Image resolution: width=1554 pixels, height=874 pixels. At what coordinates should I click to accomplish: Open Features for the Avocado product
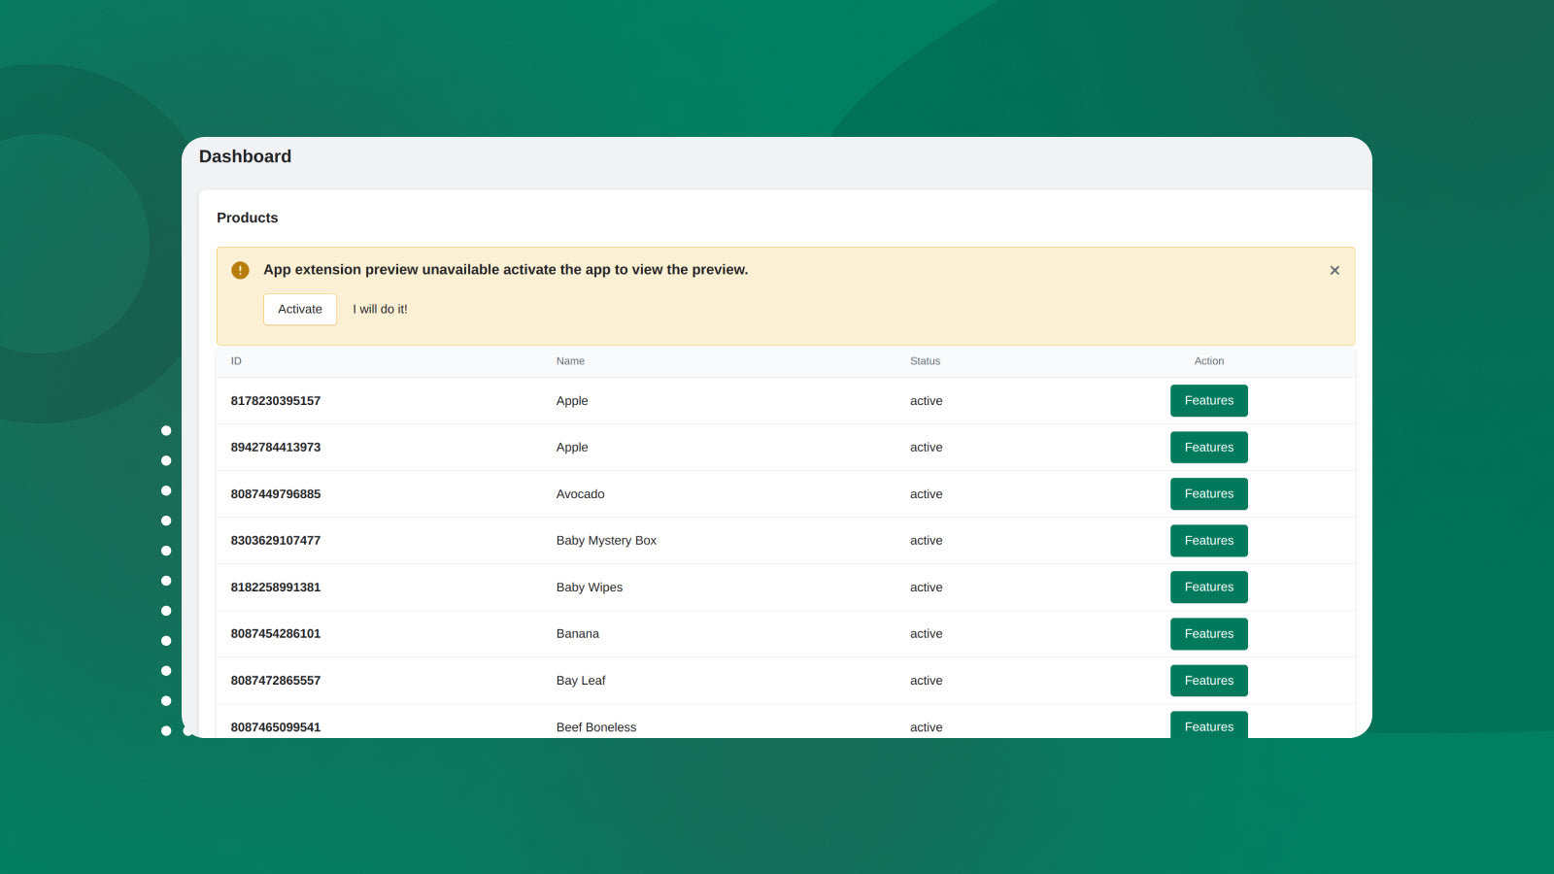(x=1208, y=493)
